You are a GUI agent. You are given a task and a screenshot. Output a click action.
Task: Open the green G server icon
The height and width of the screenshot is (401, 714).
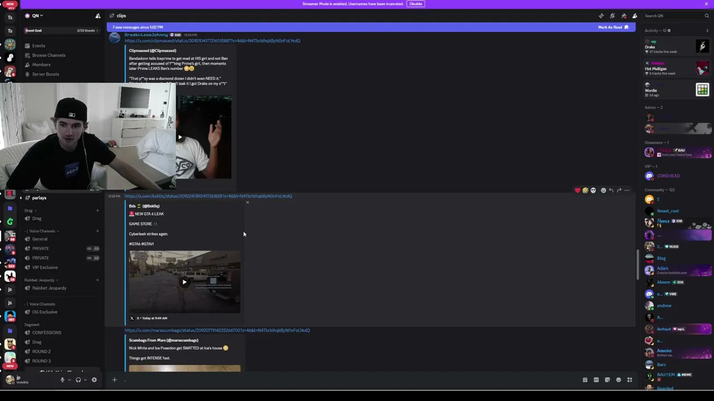[x=9, y=221]
